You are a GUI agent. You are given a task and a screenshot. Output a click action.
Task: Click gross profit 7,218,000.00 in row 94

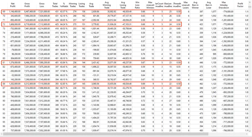tap(30, 118)
